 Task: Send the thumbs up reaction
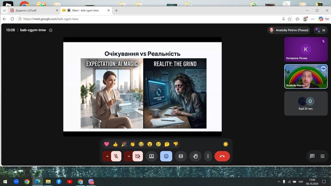115,144
